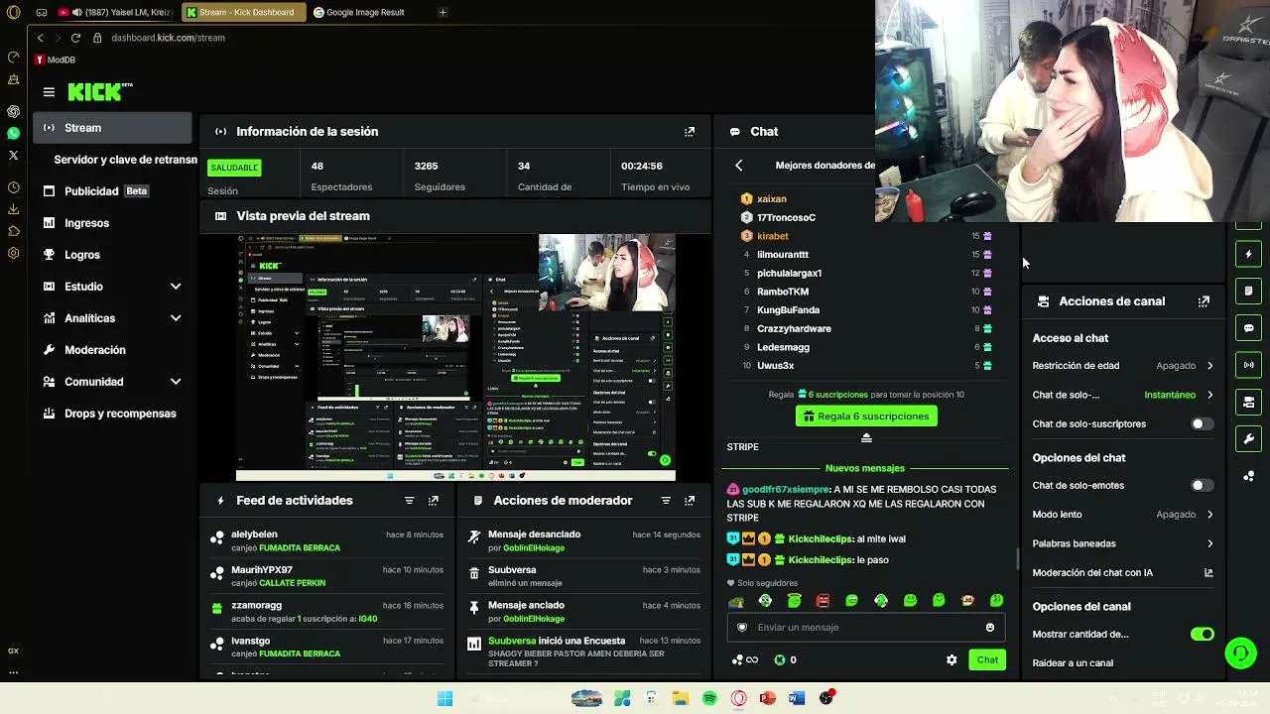Open X (Twitter) in browser sidebar
This screenshot has width=1270, height=714.
(13, 155)
